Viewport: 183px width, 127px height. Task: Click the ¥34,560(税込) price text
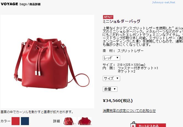(x=118, y=101)
